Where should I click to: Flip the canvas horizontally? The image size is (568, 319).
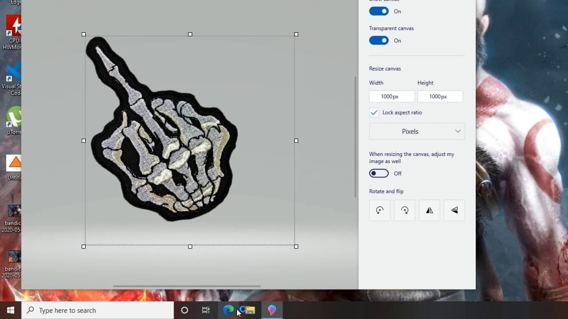point(430,210)
